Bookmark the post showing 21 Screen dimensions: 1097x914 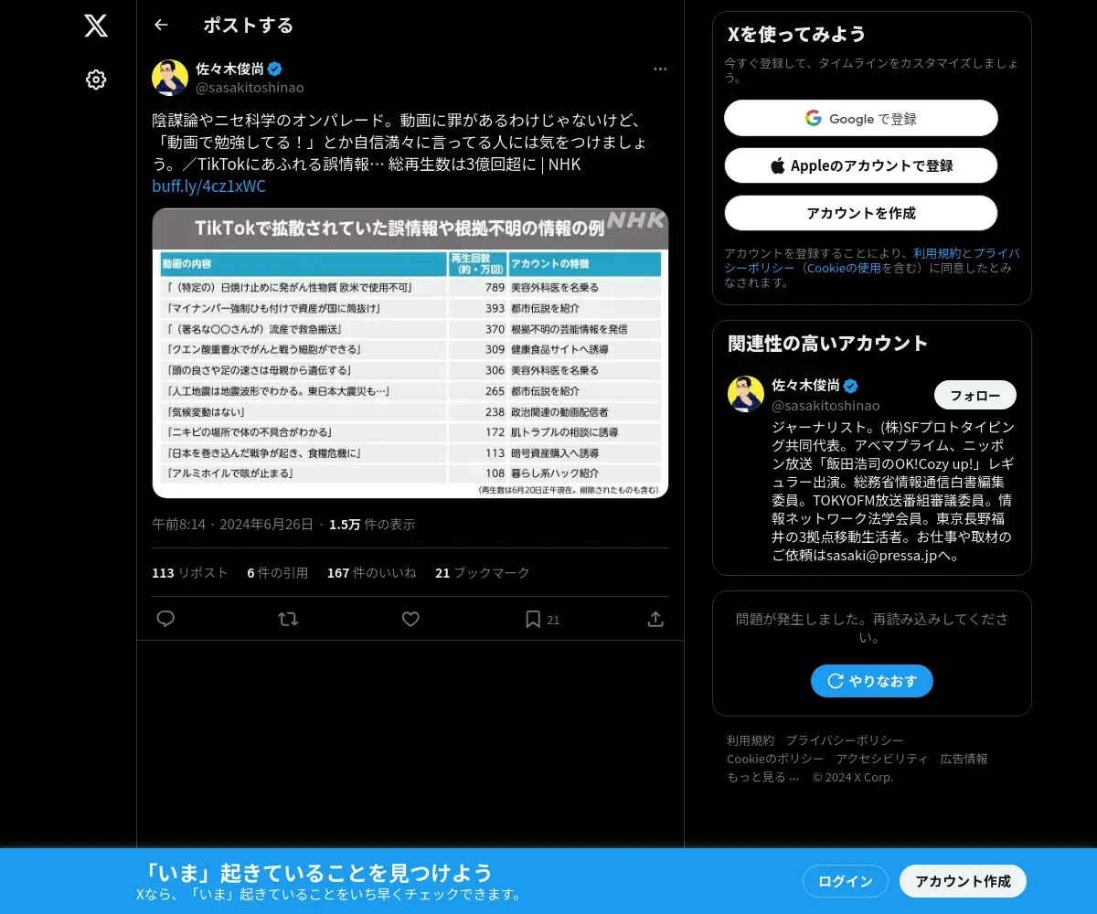pos(541,619)
